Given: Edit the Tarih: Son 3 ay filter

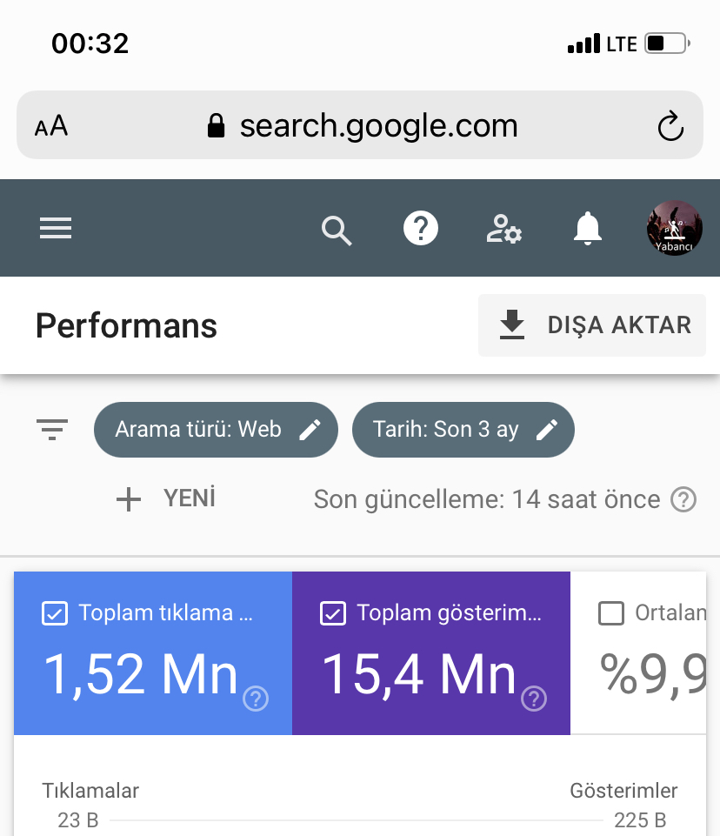Looking at the screenshot, I should click(x=463, y=430).
